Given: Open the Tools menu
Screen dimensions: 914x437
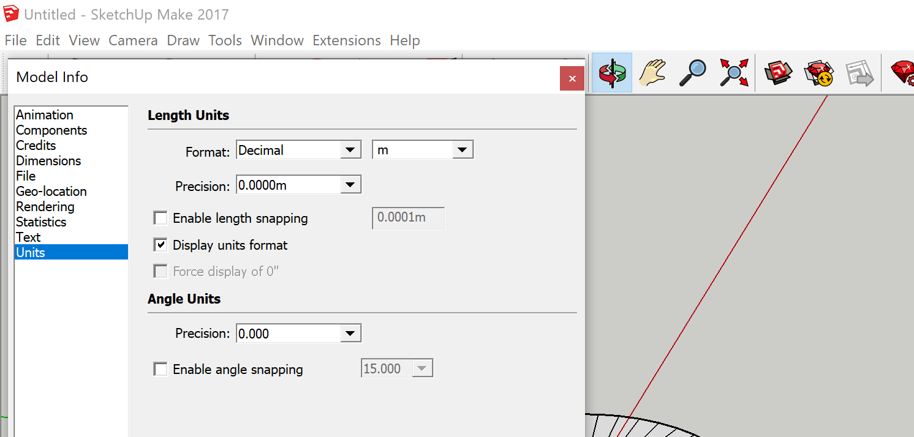Looking at the screenshot, I should tap(225, 40).
